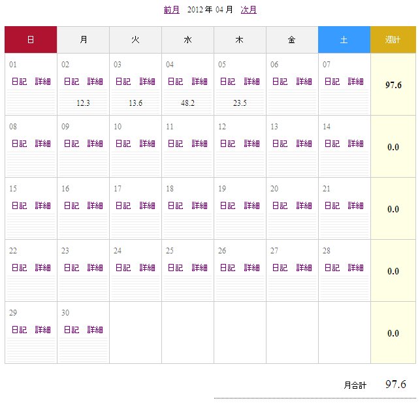The height and width of the screenshot is (407, 420).
Task: Open 詳細 link for April 04
Action: (x=200, y=82)
